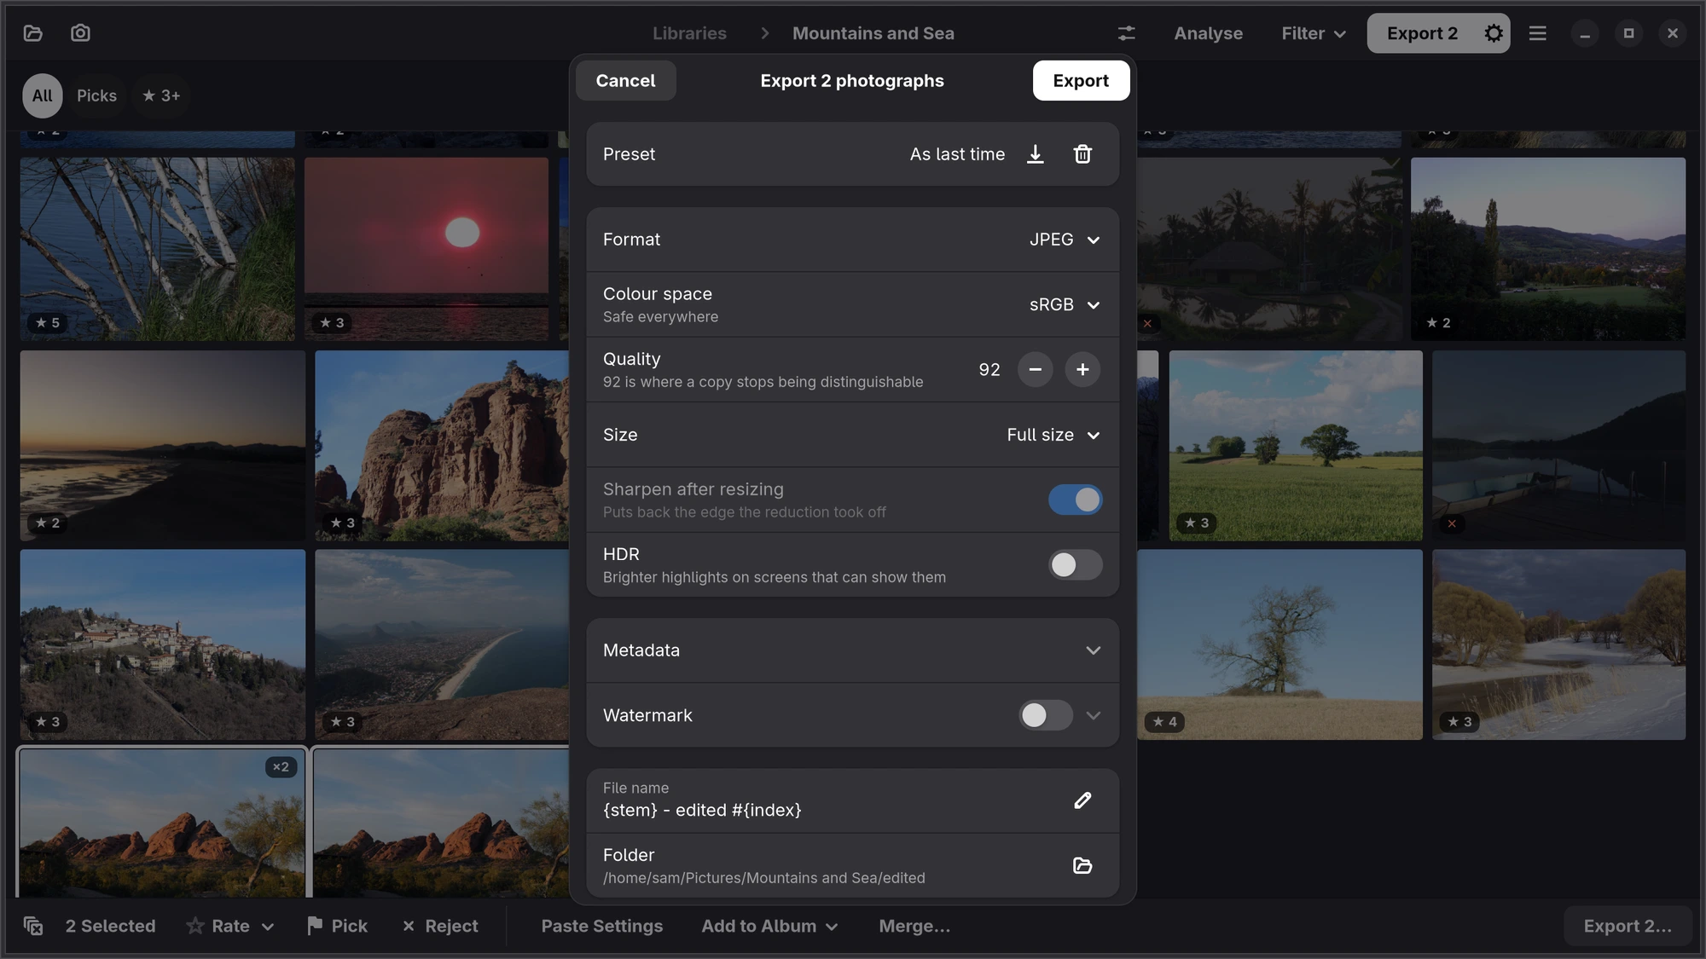This screenshot has height=959, width=1706.
Task: Select the All filter tab
Action: (x=43, y=95)
